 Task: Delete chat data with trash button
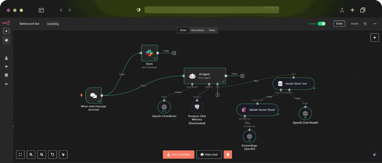(228, 154)
